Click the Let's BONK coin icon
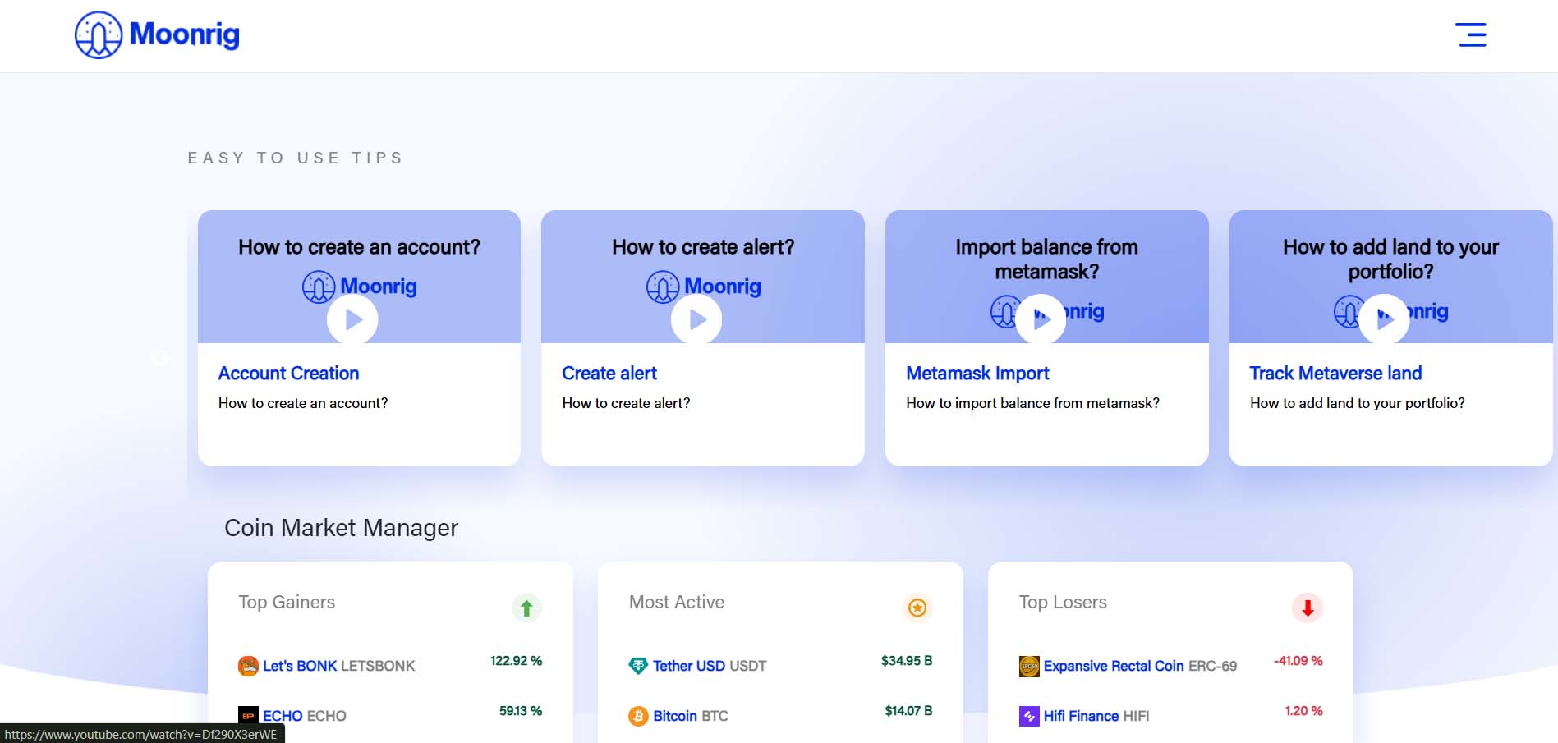Screen dimensions: 1558x743 pyautogui.click(x=248, y=666)
